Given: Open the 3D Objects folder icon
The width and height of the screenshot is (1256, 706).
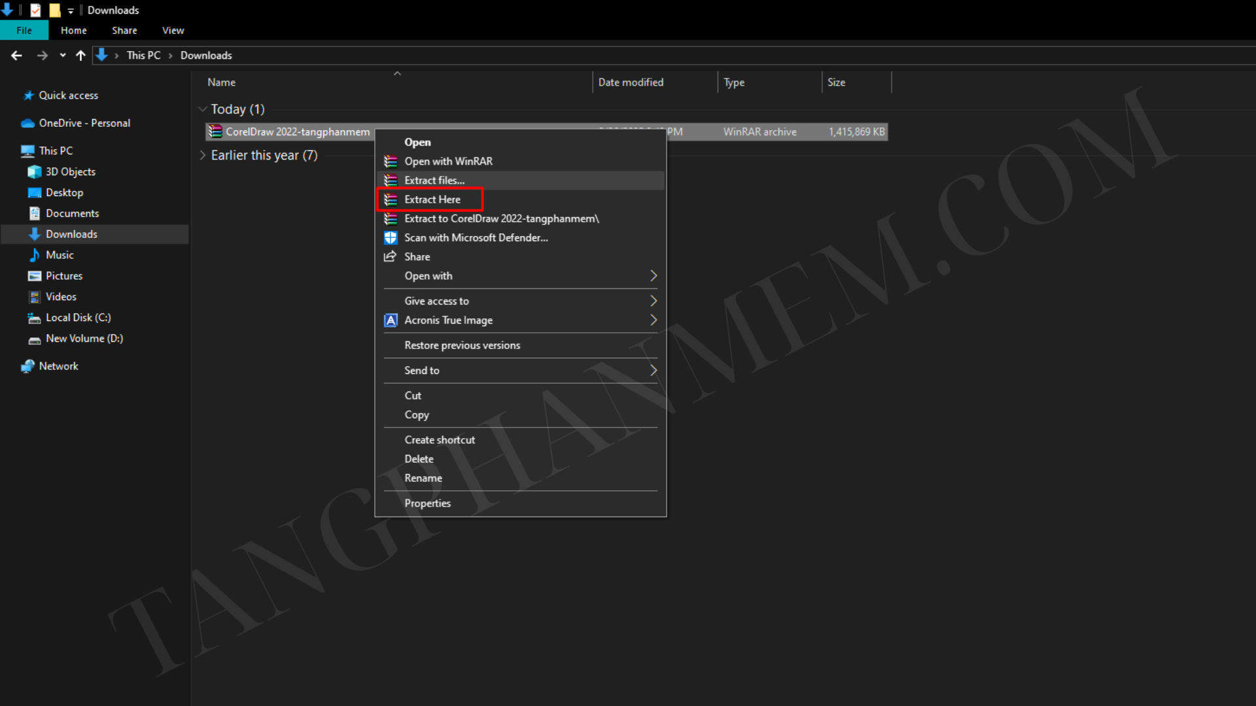Looking at the screenshot, I should pos(35,172).
